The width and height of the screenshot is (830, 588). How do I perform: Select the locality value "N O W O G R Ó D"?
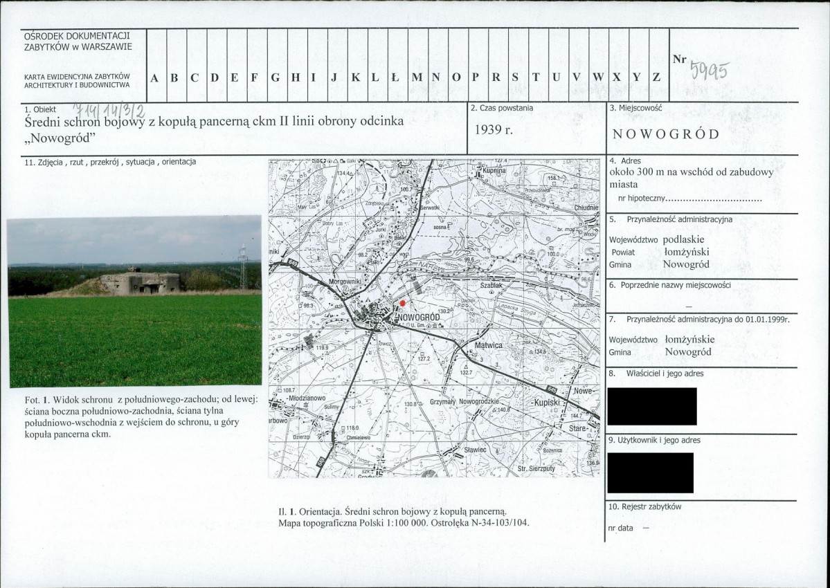tap(666, 134)
